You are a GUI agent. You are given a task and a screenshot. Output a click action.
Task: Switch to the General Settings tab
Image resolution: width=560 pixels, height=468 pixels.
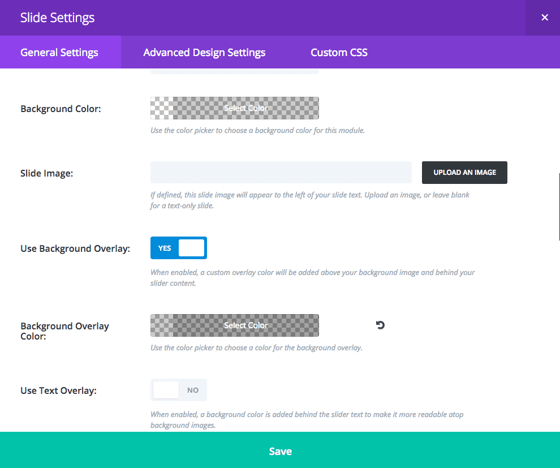(59, 53)
